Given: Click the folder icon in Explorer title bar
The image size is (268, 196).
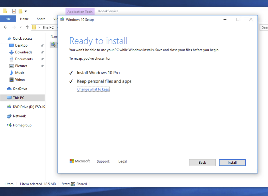Looking at the screenshot, I should tap(5, 11).
